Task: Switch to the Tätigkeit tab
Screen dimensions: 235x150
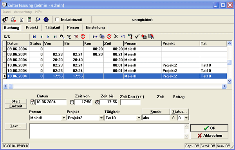Action: pyautogui.click(x=52, y=27)
